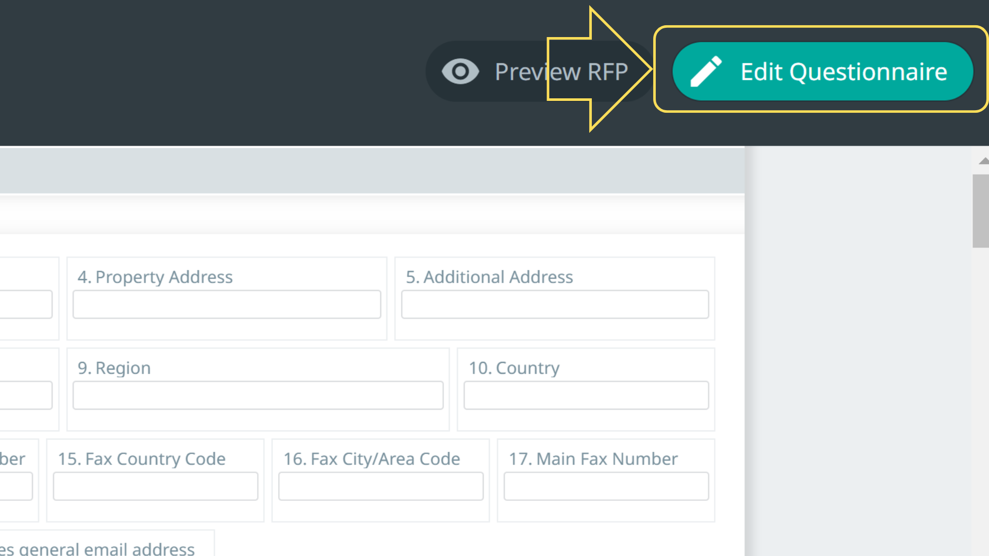Click the Fax City/Area Code input
Screen dimensions: 989x556
click(x=381, y=486)
